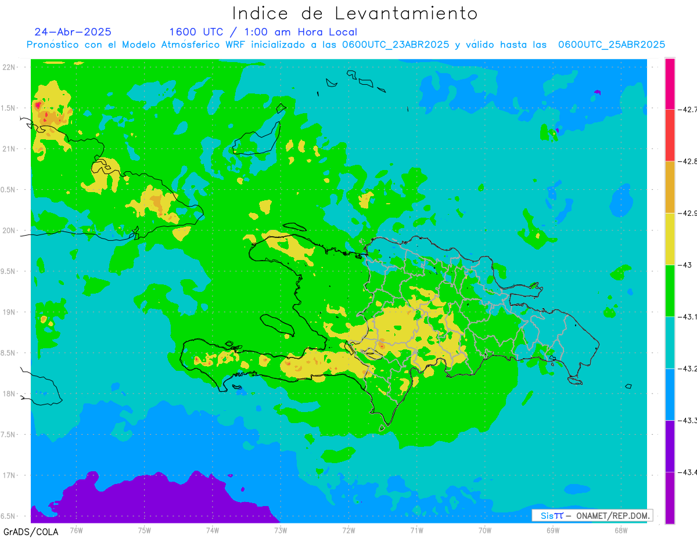Click the WRF model forecast description line

tap(346, 45)
